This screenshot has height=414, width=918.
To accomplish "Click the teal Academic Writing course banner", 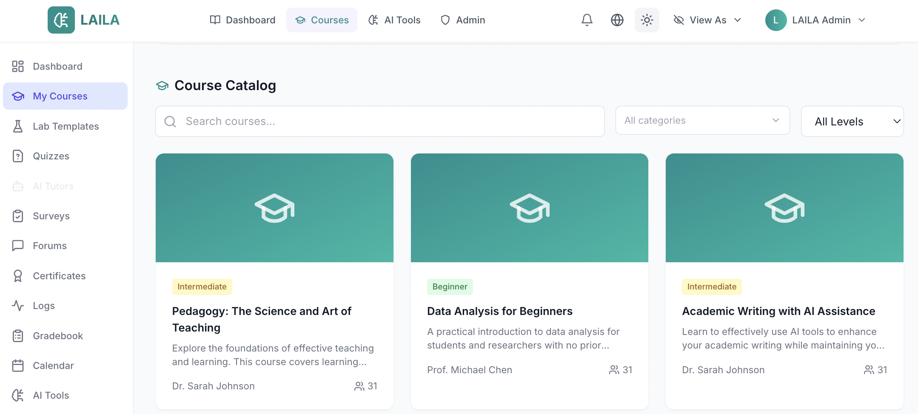I will click(784, 208).
